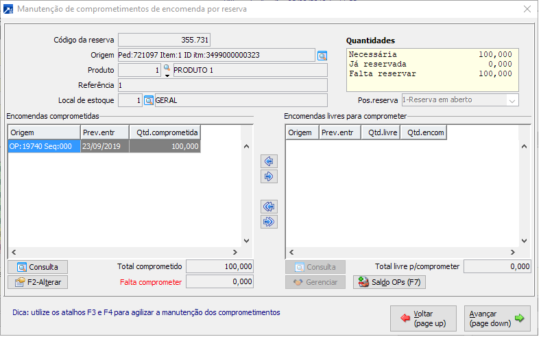Click scroll down arrow in free orders list
This screenshot has width=541, height=337.
point(524,241)
